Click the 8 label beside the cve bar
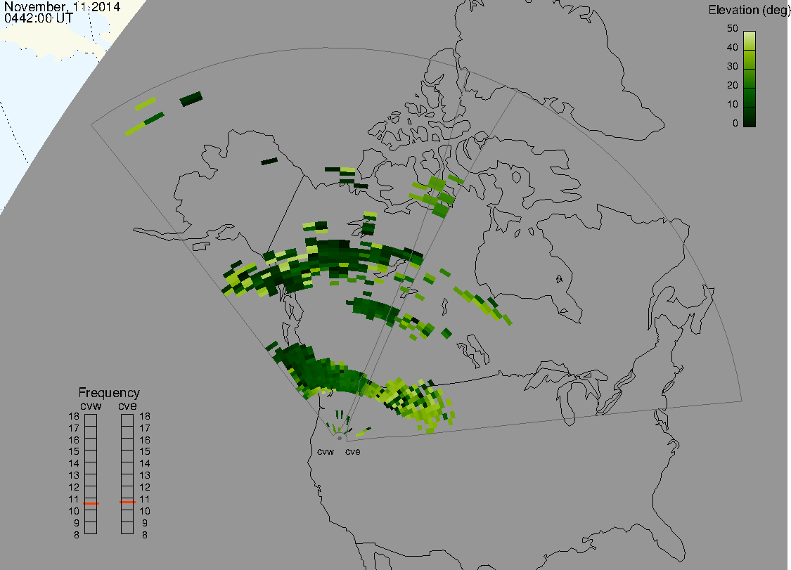The width and height of the screenshot is (791, 570). click(x=145, y=535)
